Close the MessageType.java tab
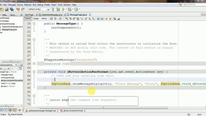 90,15
